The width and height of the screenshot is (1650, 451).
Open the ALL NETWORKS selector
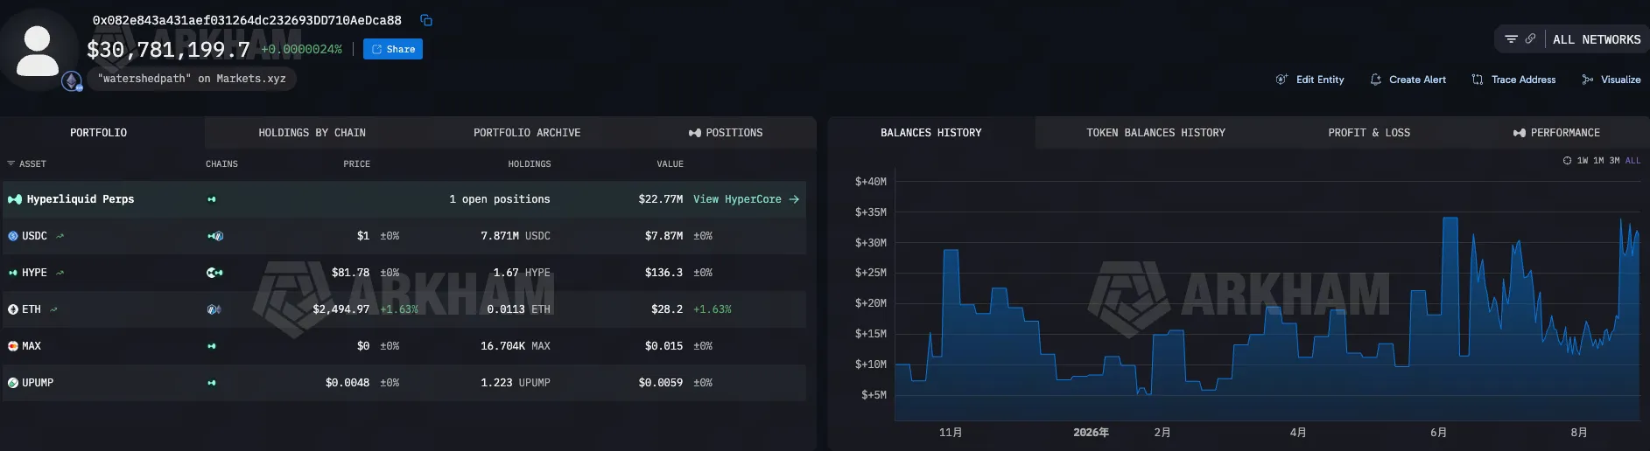click(x=1597, y=39)
